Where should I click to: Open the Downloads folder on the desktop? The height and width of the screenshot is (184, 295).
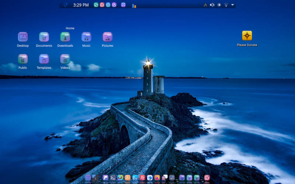coord(65,37)
